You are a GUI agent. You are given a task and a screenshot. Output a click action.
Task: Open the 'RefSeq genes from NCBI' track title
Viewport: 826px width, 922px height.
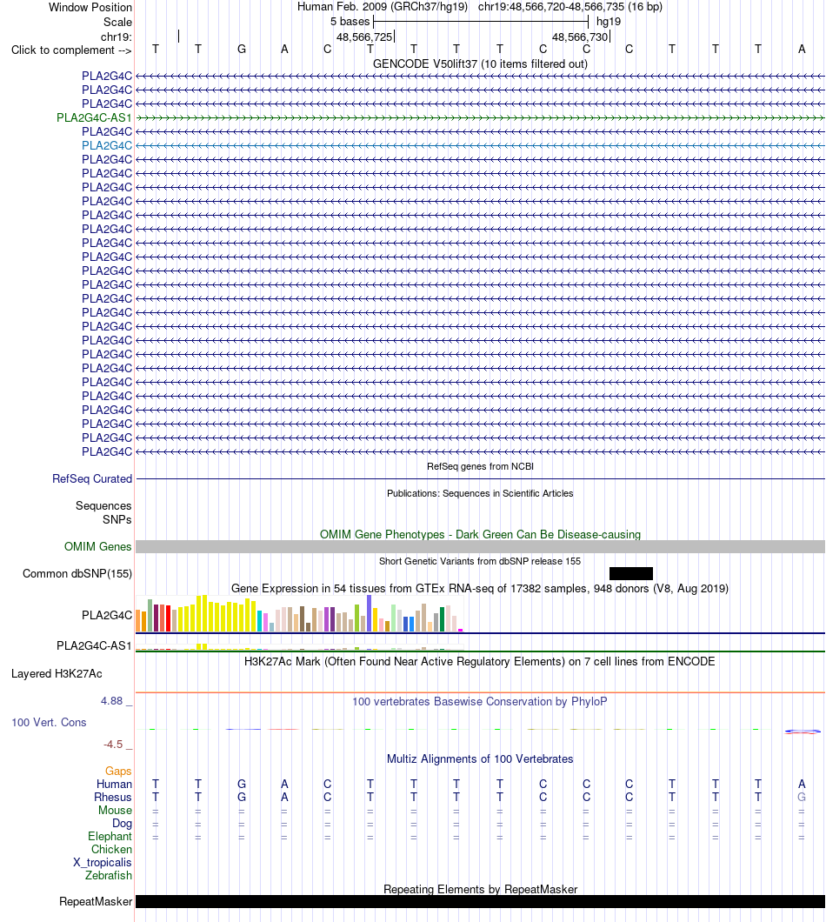(480, 466)
